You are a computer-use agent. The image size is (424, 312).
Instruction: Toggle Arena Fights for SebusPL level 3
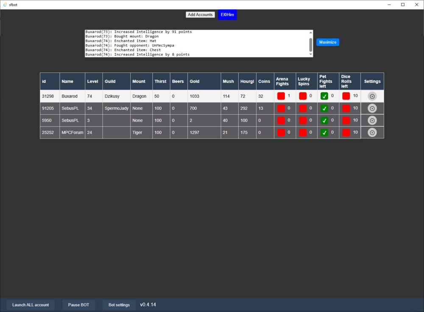tap(281, 120)
